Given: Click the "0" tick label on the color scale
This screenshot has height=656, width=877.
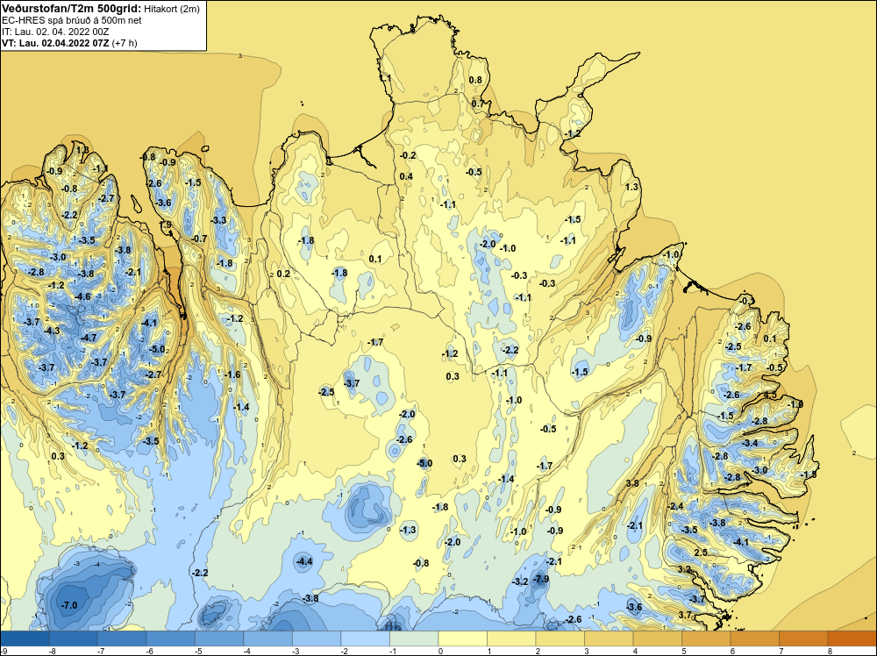Looking at the screenshot, I should [440, 651].
